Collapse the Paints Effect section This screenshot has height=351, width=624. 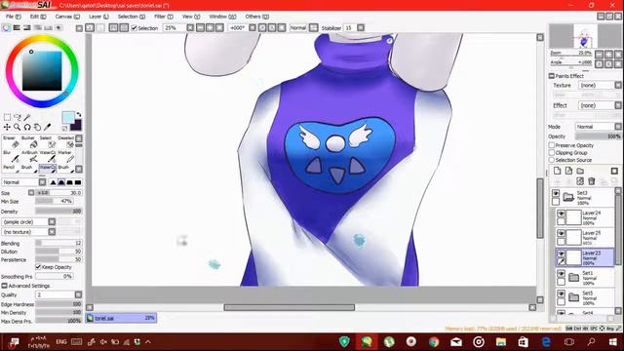point(552,76)
